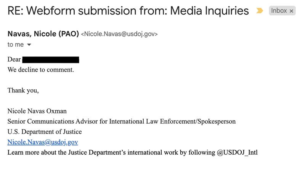Image resolution: width=305 pixels, height=176 pixels.
Task: Click the signature name Nicole Navas Oxman
Action: pyautogui.click(x=37, y=111)
